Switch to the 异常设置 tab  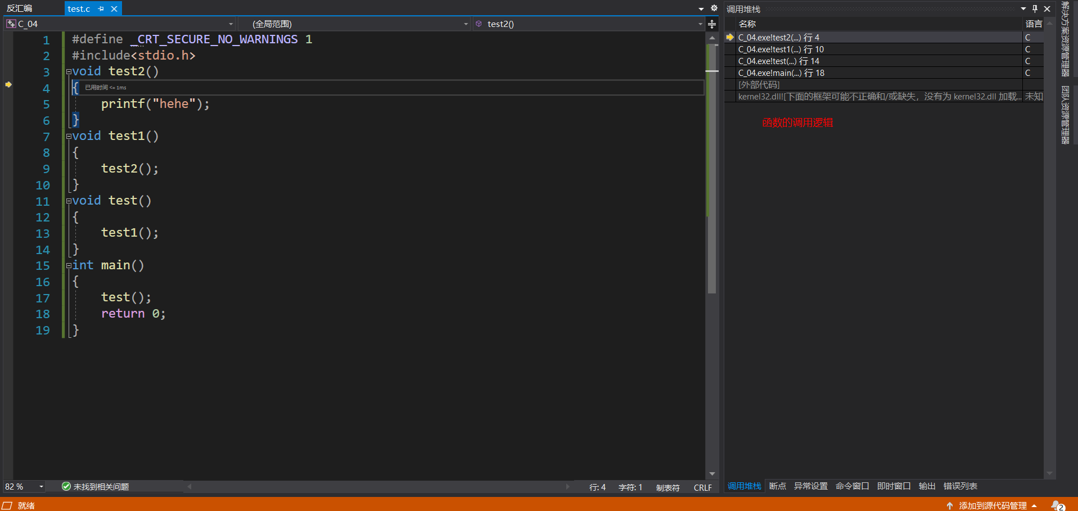coord(811,486)
